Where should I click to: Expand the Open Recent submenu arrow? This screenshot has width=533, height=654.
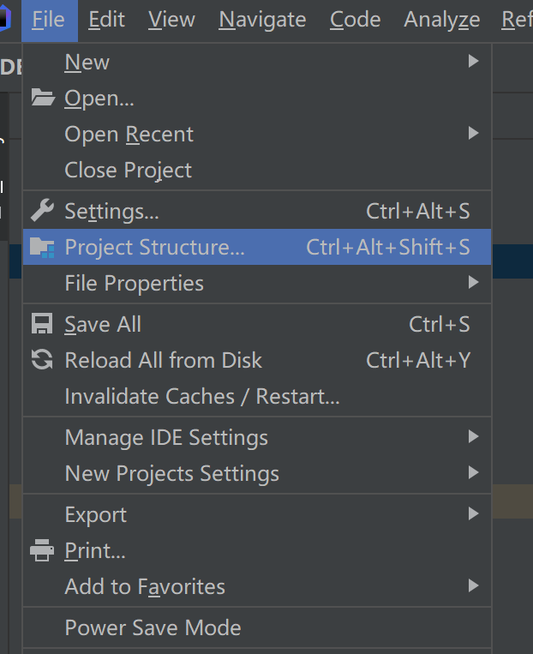[x=473, y=134]
